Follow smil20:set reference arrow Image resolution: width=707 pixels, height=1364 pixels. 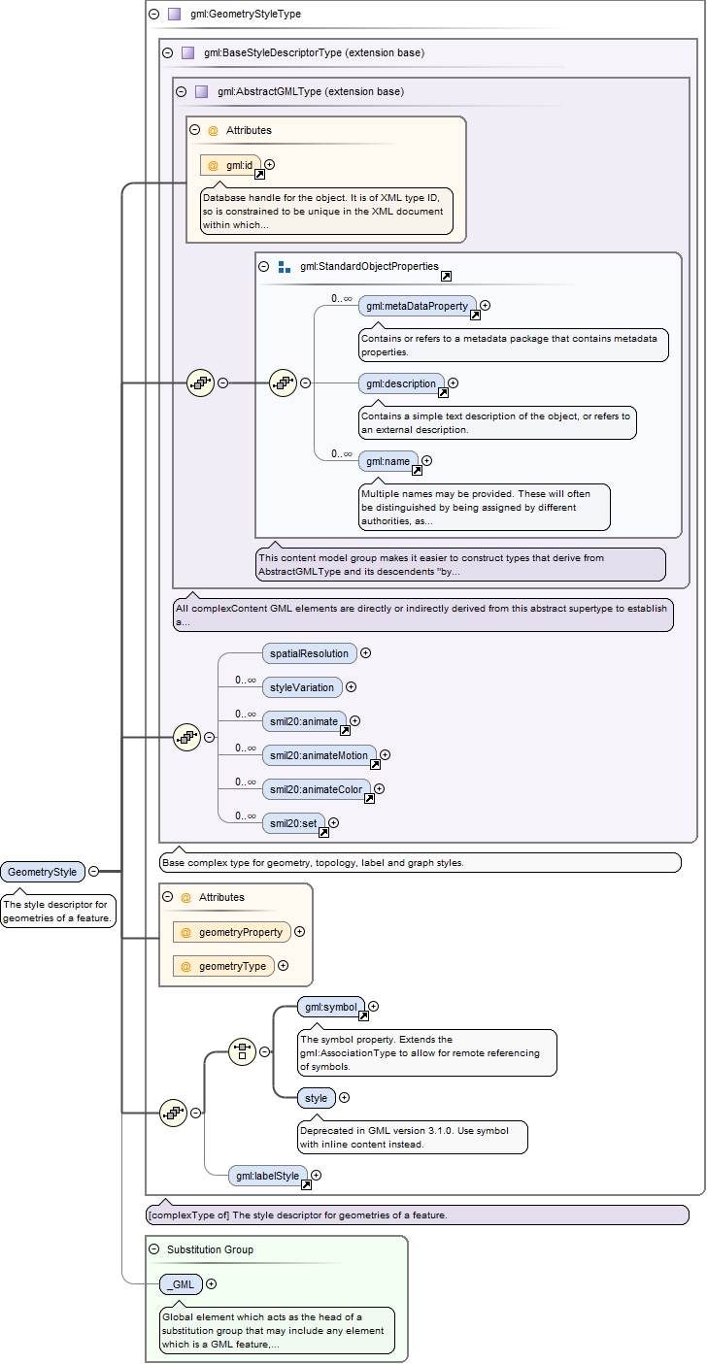[322, 833]
